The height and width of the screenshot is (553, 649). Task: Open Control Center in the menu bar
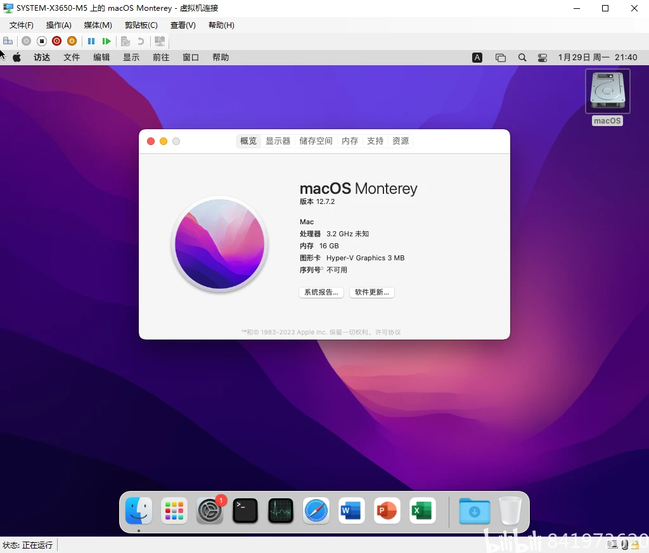click(x=543, y=58)
